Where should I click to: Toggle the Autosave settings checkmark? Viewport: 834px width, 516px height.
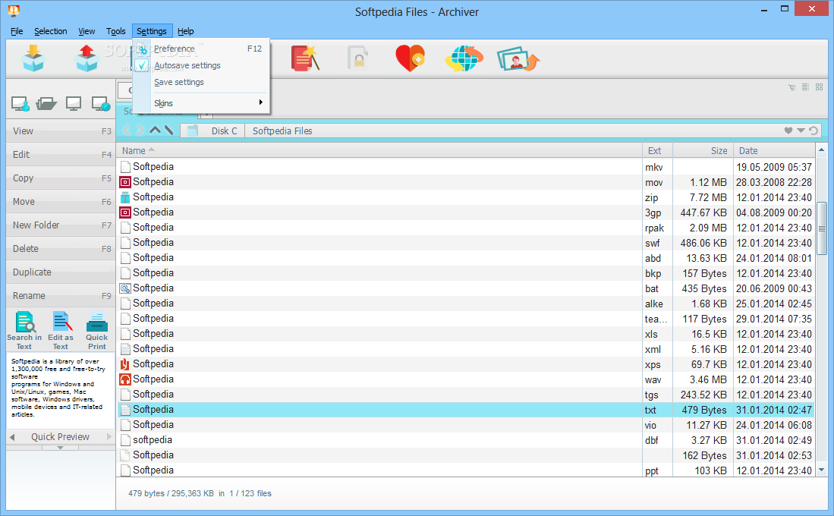(x=141, y=65)
